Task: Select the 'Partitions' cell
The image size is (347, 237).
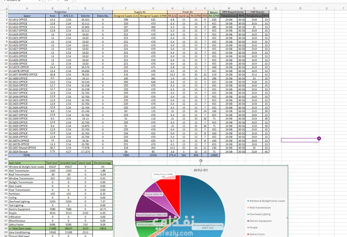Action: pyautogui.click(x=27, y=194)
